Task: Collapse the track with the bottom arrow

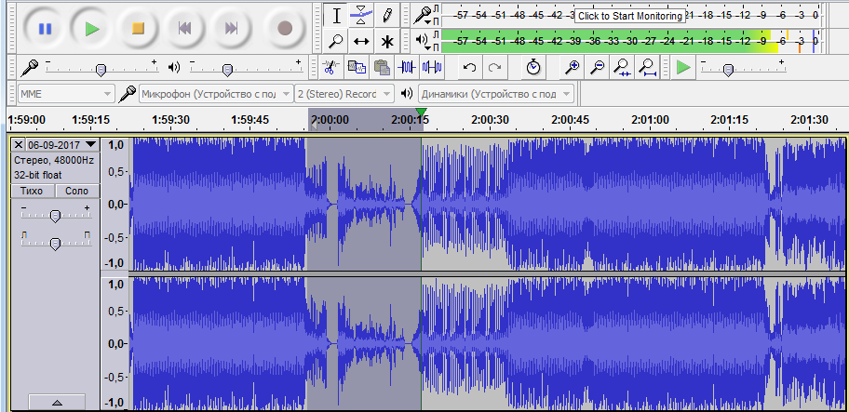Action: [56, 403]
